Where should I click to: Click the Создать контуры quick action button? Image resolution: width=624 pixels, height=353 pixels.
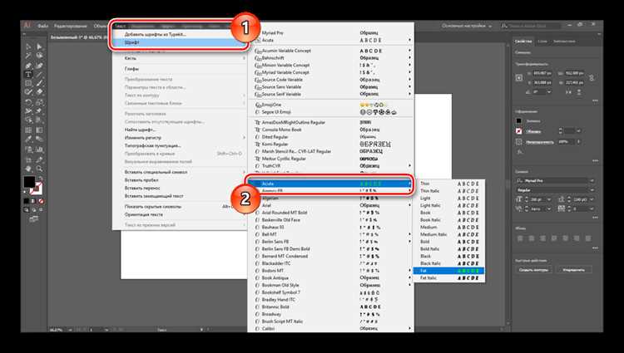coord(533,270)
